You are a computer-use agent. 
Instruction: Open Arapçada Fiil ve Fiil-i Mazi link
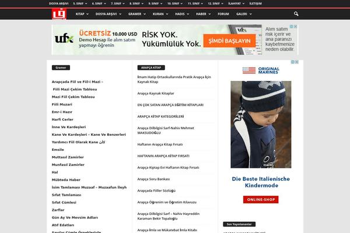tap(77, 82)
